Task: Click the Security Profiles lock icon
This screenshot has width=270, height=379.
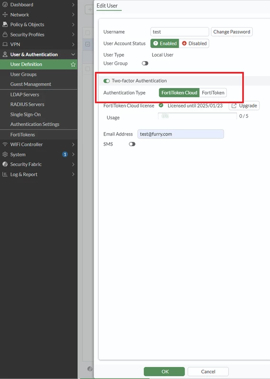Action: point(5,35)
